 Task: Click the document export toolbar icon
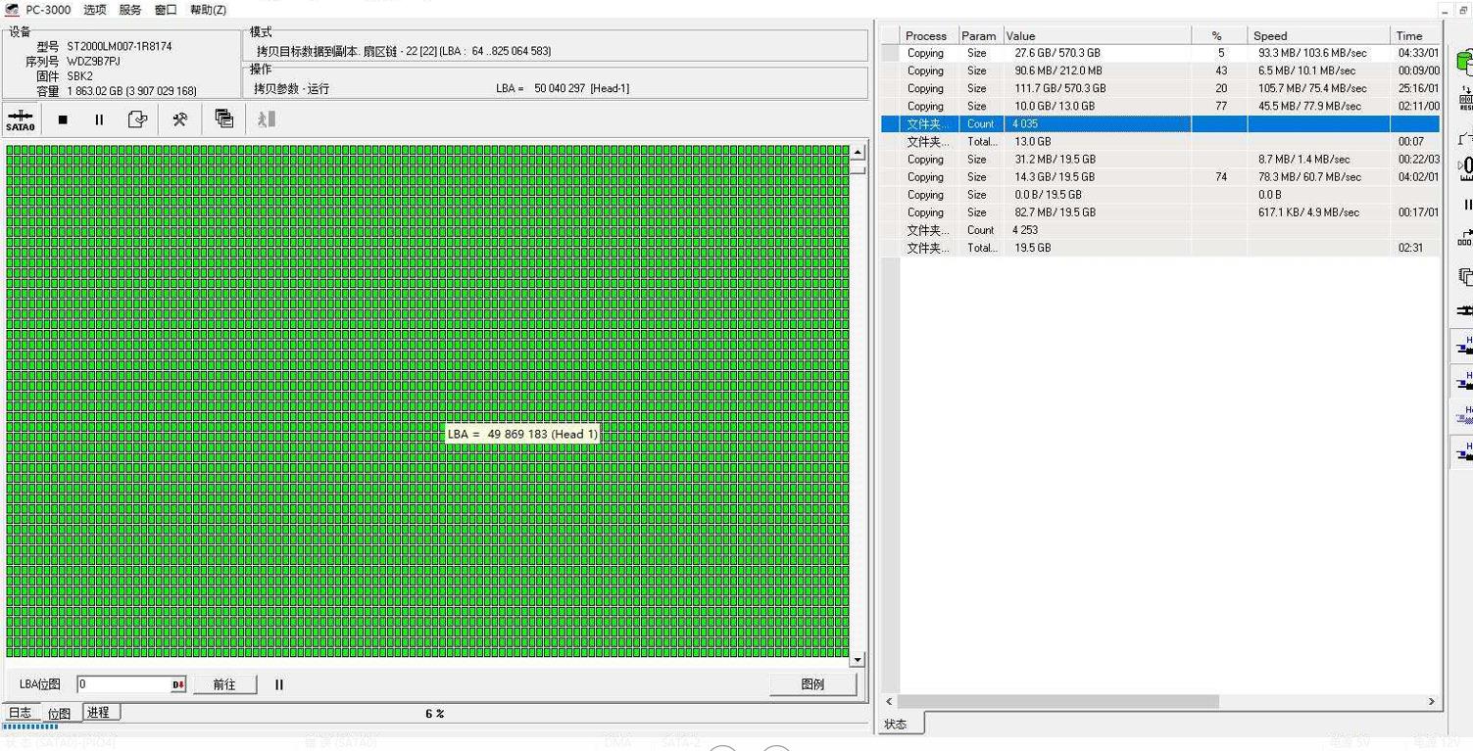tap(137, 119)
